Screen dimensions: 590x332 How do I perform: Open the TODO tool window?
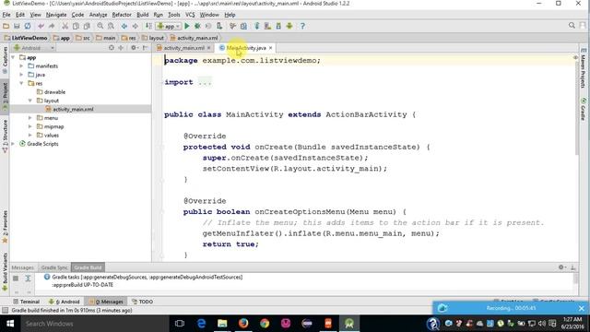(x=142, y=302)
